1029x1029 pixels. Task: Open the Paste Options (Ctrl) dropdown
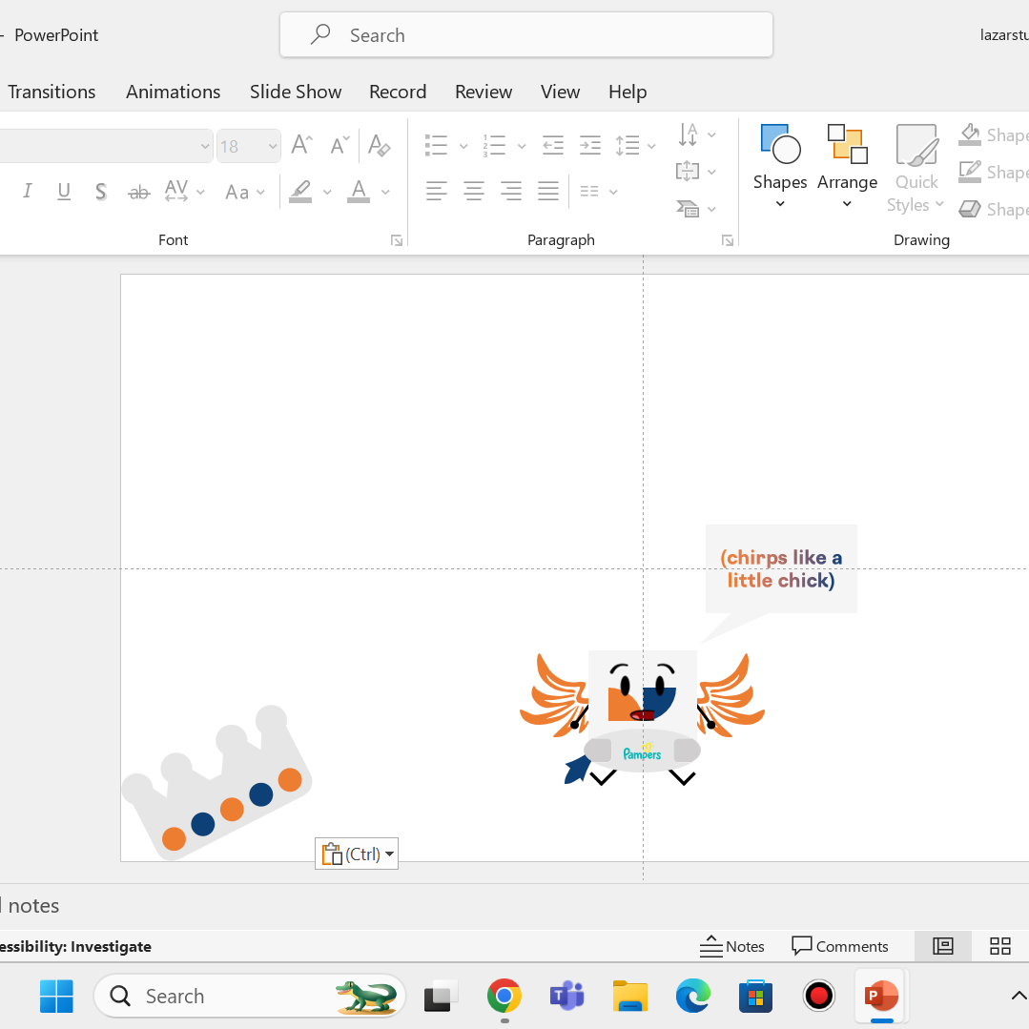pyautogui.click(x=357, y=854)
